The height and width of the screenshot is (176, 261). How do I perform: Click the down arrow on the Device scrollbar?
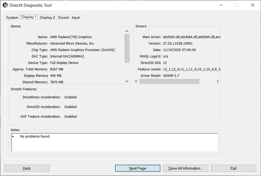tap(127, 81)
